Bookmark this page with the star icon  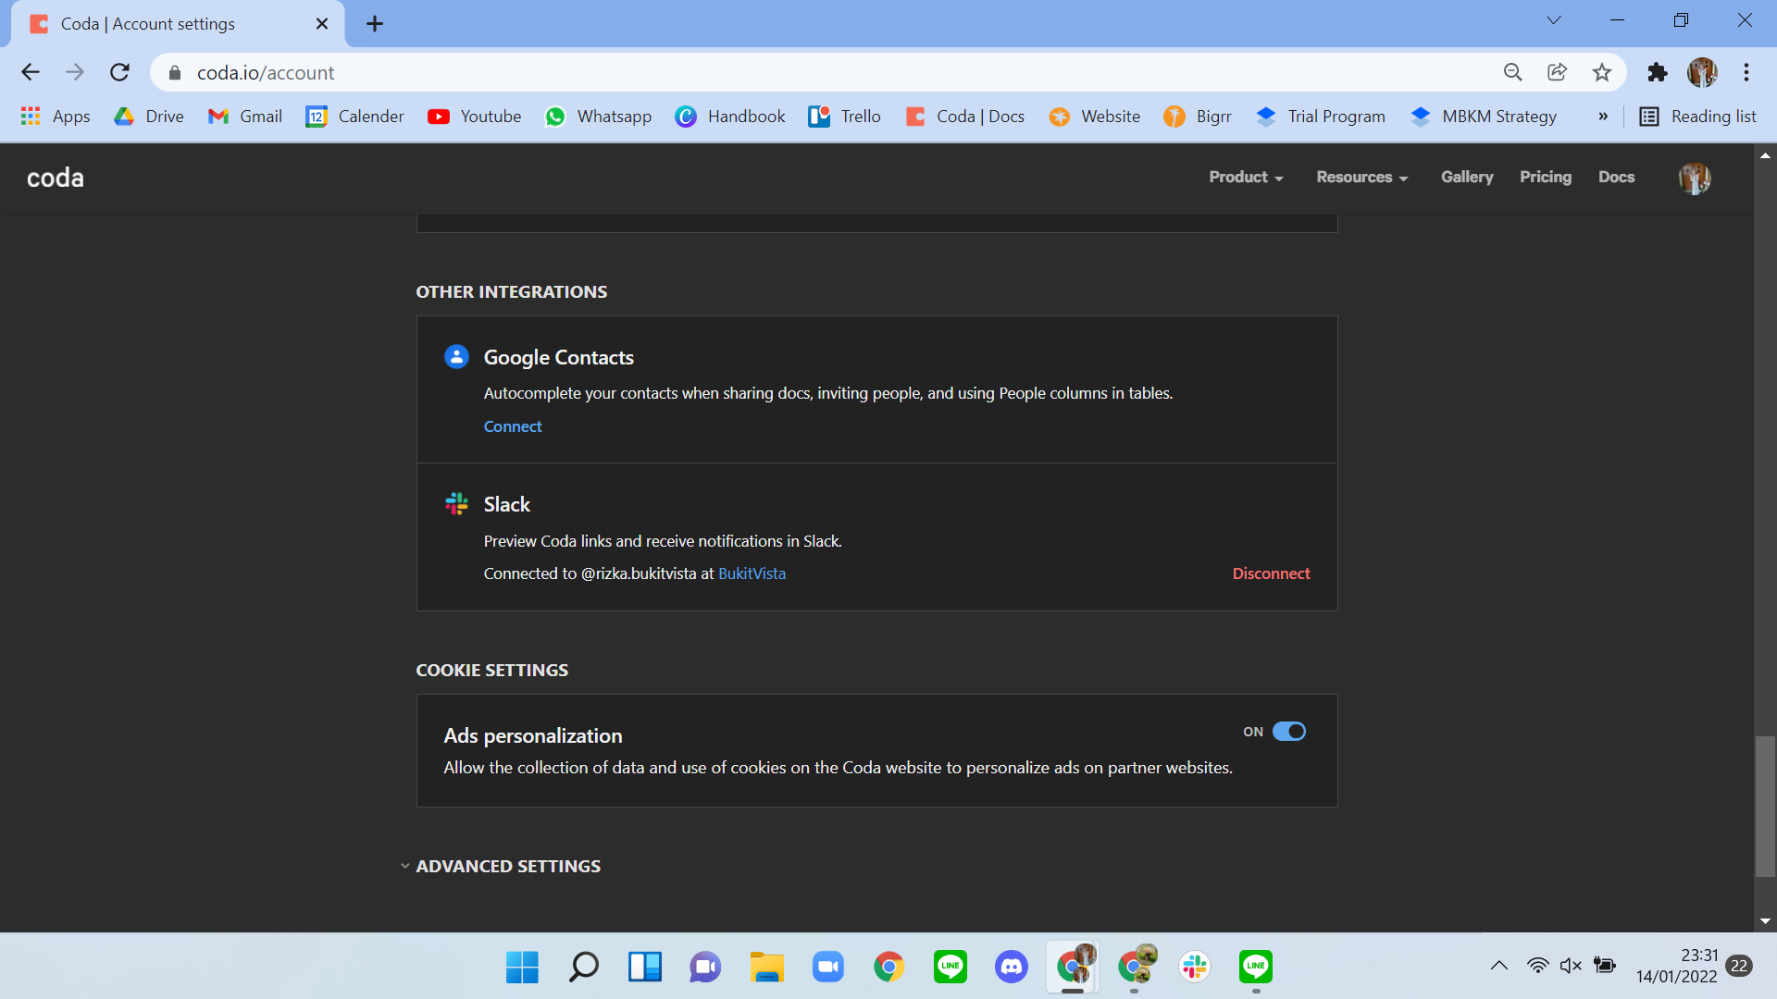1602,72
